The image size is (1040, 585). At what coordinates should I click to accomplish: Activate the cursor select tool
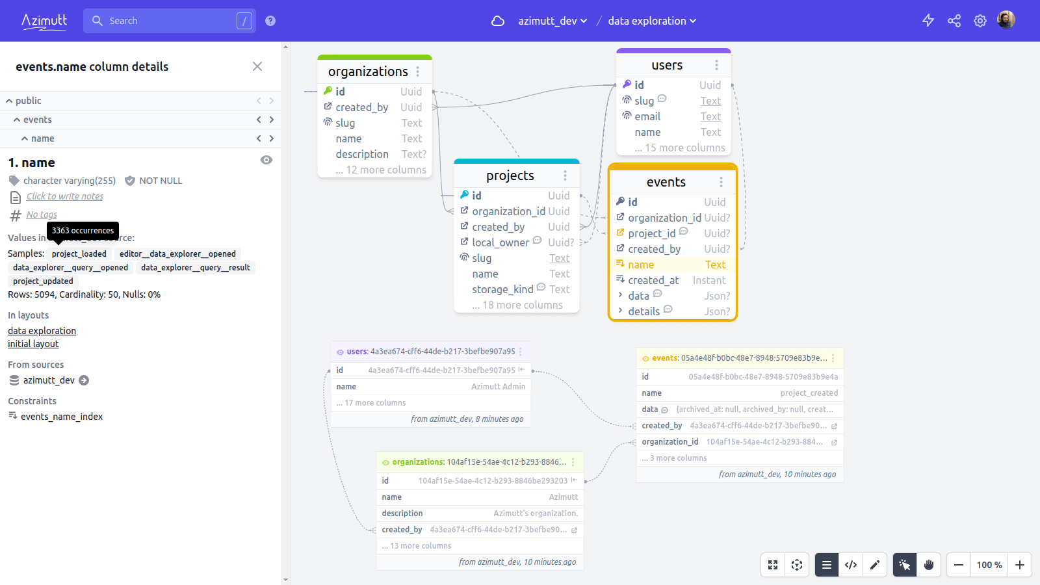click(x=905, y=565)
